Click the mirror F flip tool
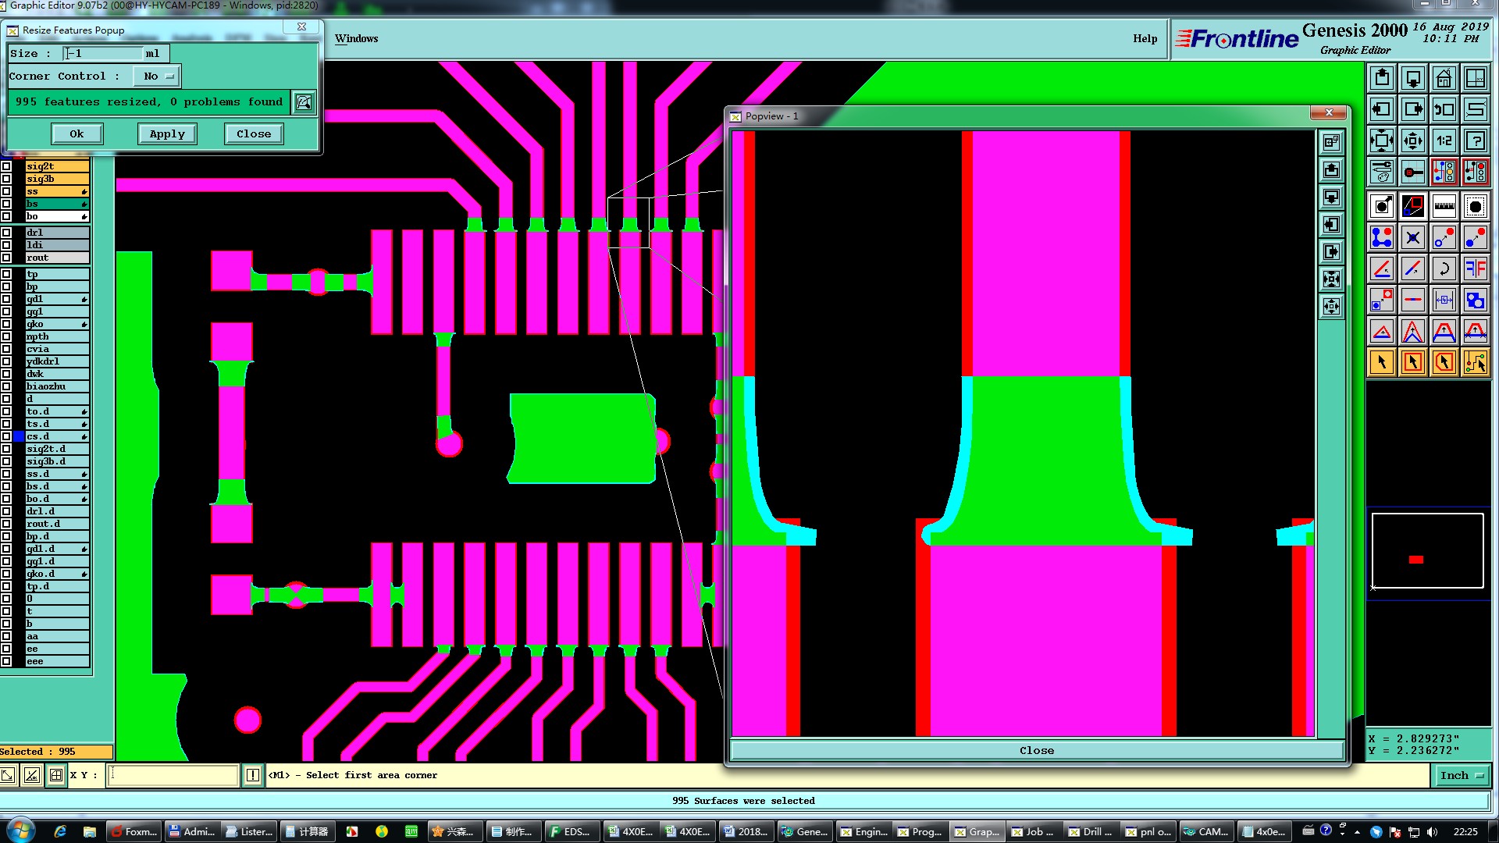Image resolution: width=1499 pixels, height=843 pixels. point(1475,269)
